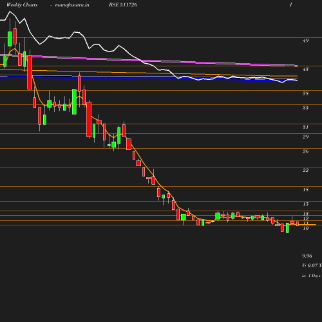
Task: Click the munafasutra.in site label
Action: pos(72,5)
